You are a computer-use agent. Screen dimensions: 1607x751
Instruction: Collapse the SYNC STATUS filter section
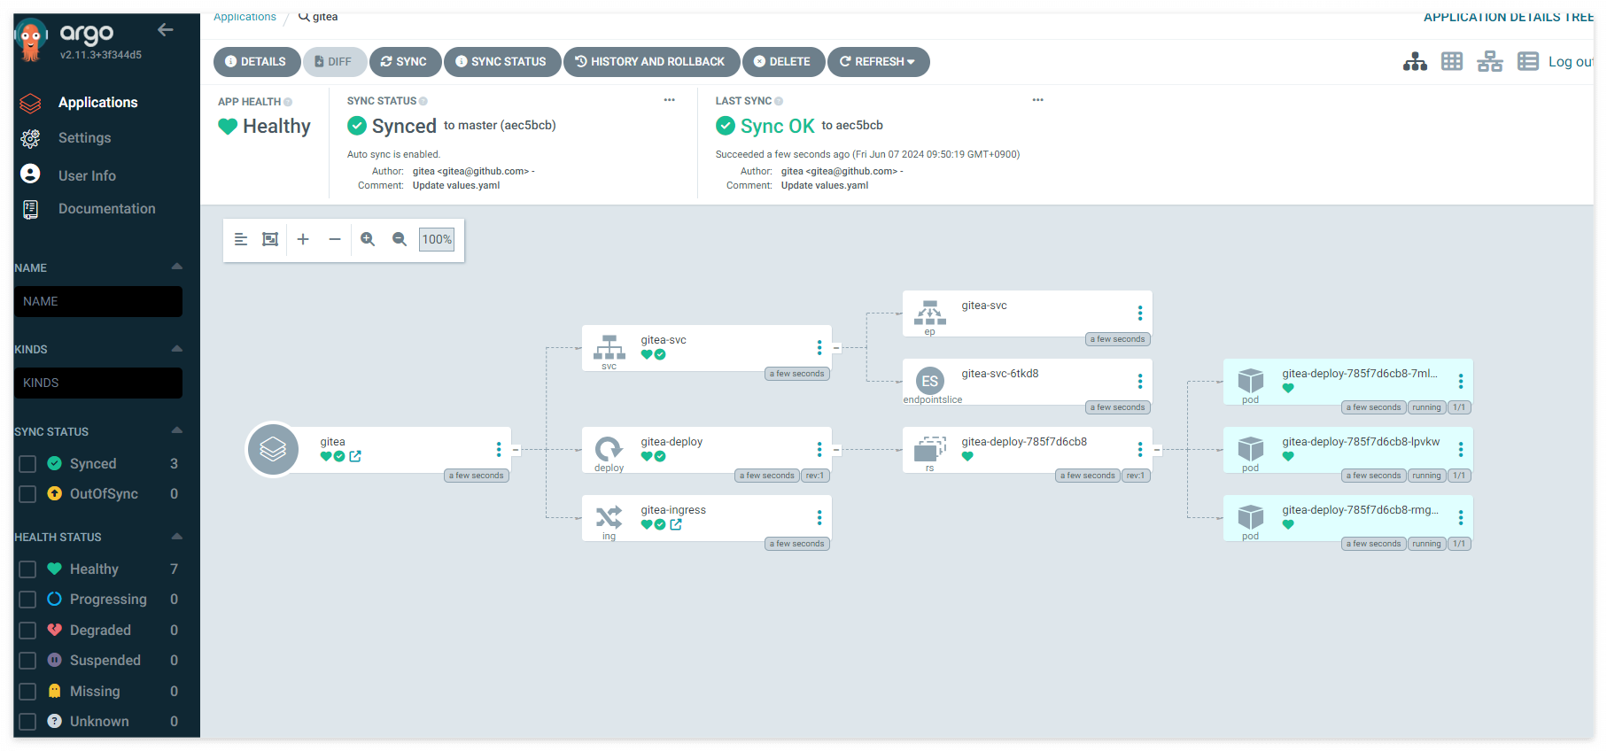click(177, 430)
